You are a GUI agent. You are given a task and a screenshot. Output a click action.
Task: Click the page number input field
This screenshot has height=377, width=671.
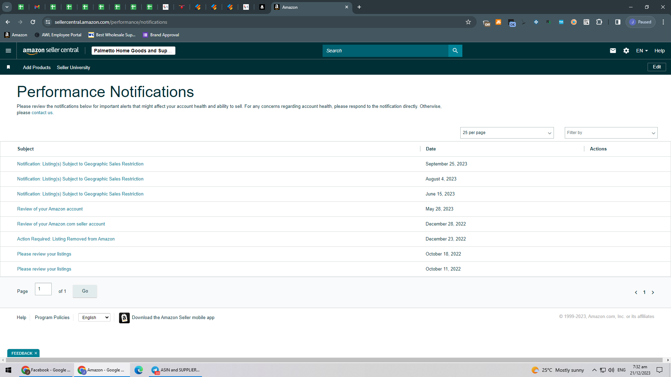point(43,289)
